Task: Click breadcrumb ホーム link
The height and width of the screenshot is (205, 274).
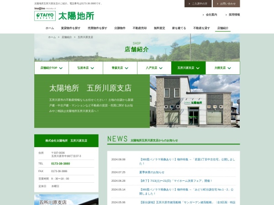Action: (52, 37)
